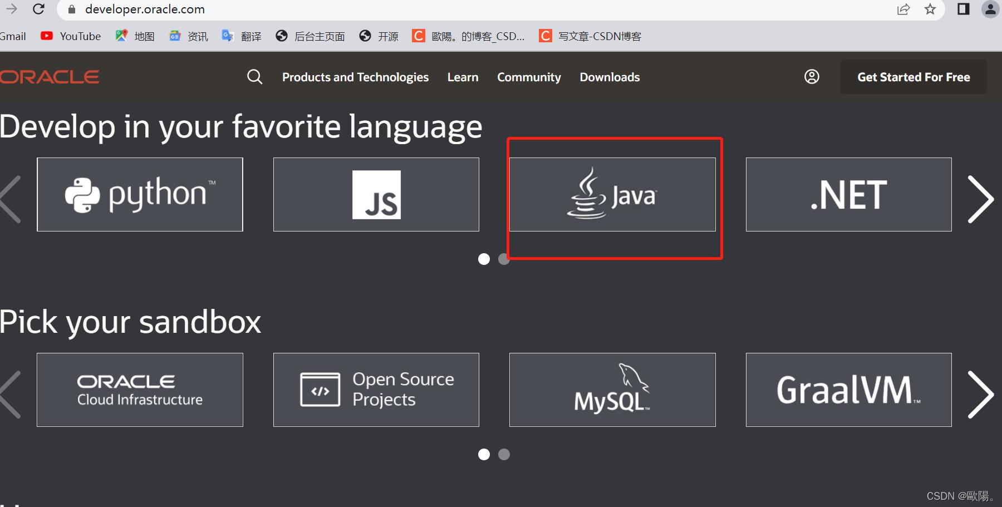This screenshot has width=1002, height=507.
Task: Click the padlock site info icon
Action: click(x=71, y=9)
